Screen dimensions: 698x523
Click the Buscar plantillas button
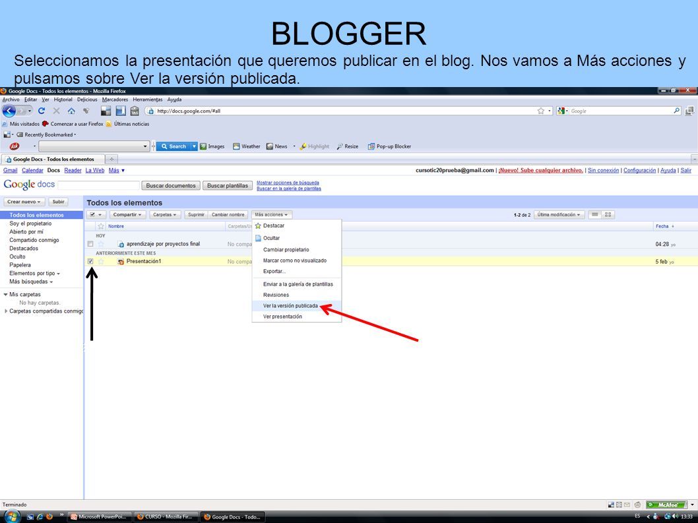click(228, 185)
